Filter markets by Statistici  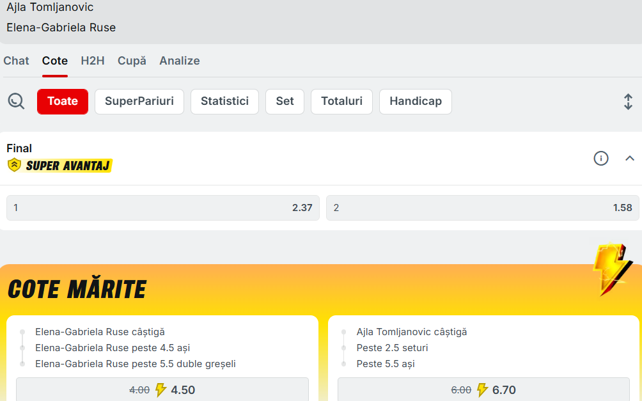click(224, 101)
